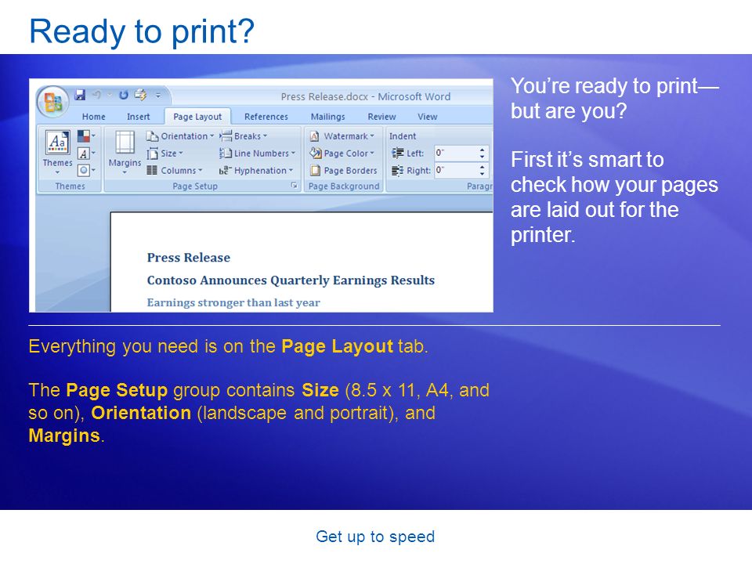
Task: Click the Page Borders button
Action: click(344, 170)
